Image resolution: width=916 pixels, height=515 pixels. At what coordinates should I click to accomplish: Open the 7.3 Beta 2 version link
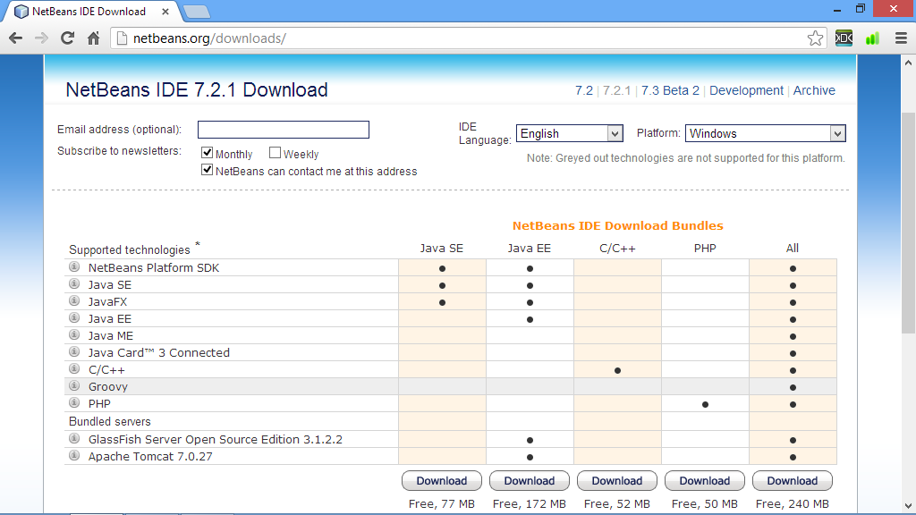[670, 90]
